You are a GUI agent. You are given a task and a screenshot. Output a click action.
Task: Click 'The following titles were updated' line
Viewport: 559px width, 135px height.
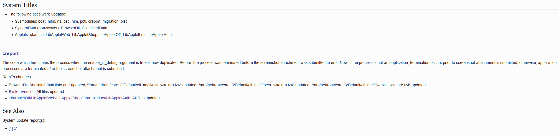click(x=37, y=14)
